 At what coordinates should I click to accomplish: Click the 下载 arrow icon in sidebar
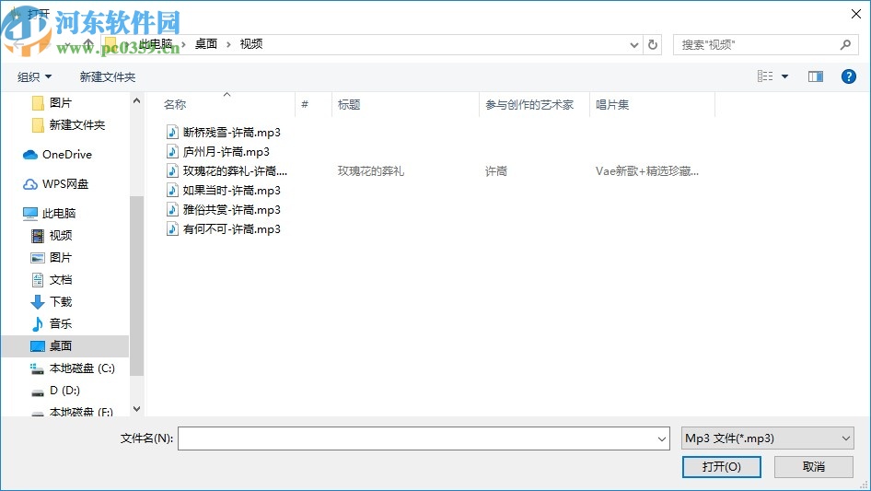[37, 302]
